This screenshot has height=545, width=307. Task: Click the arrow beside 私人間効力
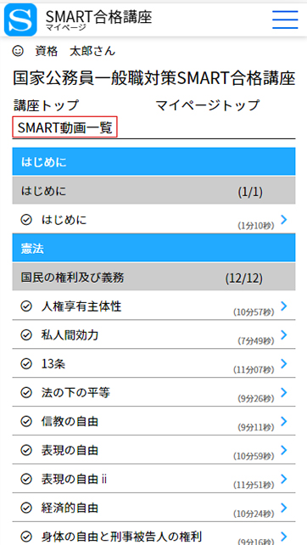coord(284,335)
